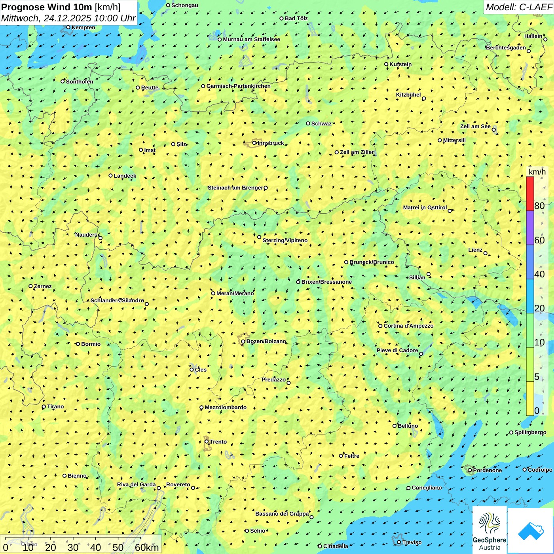Click the "Bruneck/Brunico" city label
Screen dimensions: 554x554
(372, 262)
